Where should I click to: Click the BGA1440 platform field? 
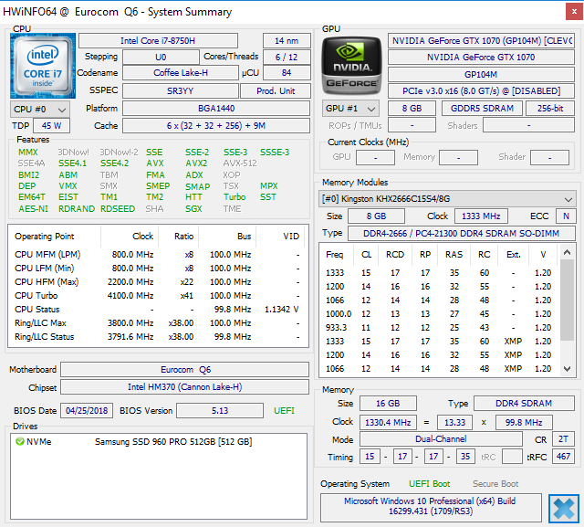[x=216, y=109]
